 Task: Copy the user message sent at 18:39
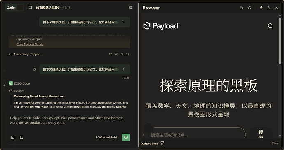point(35,69)
